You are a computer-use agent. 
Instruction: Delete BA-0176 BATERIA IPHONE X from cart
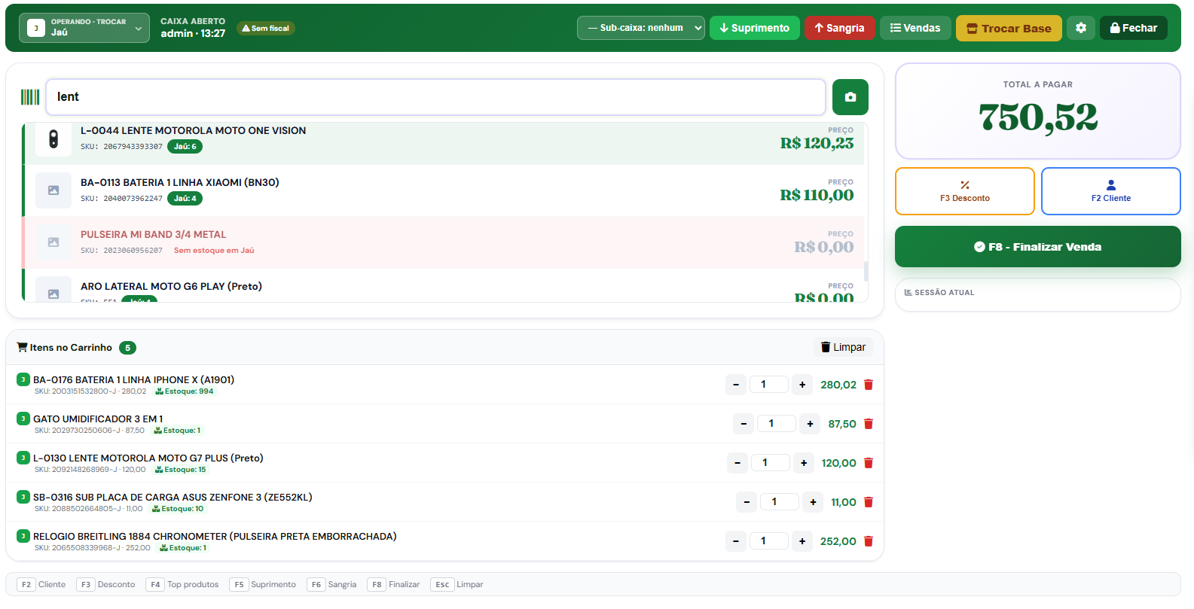868,385
